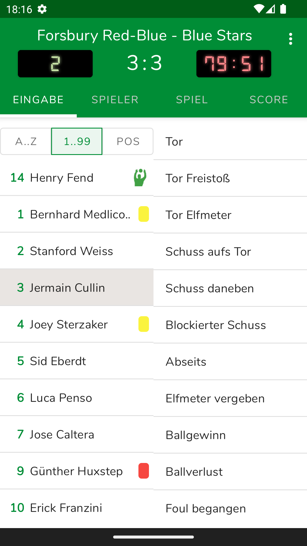Image resolution: width=307 pixels, height=546 pixels.
Task: Tap Joey Sterzaker's yellow card indicator
Action: pos(144,324)
